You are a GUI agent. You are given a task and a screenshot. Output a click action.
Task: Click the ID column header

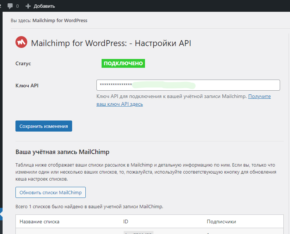click(125, 221)
